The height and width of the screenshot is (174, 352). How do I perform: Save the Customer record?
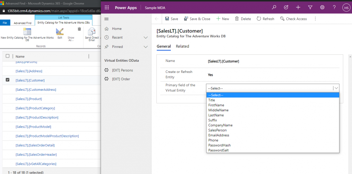click(172, 19)
